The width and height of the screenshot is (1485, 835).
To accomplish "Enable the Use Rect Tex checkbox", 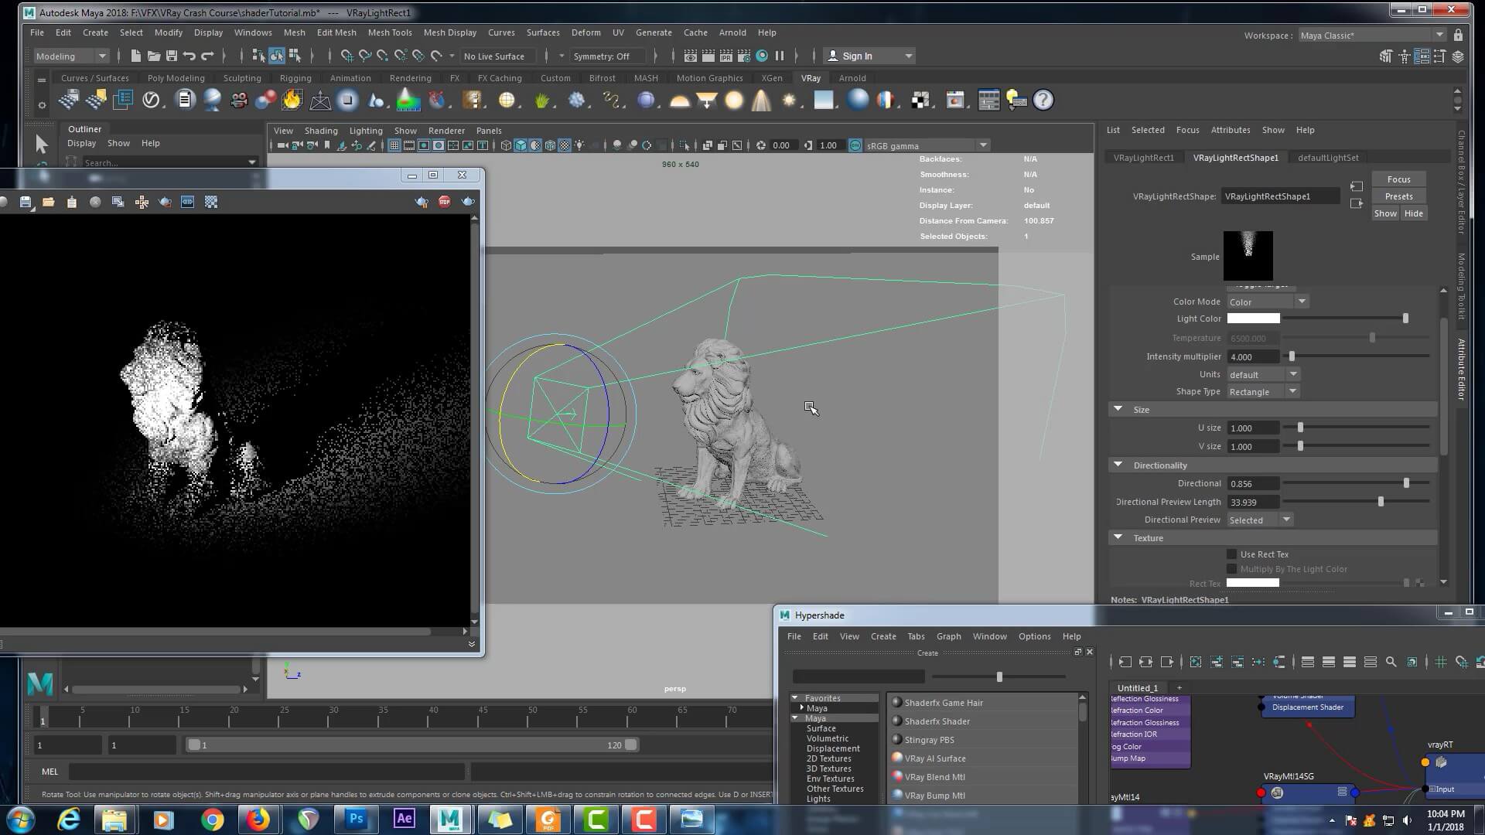I will [1231, 554].
